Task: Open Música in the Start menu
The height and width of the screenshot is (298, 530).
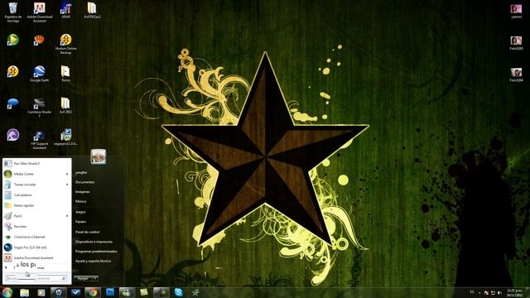Action: pos(81,201)
